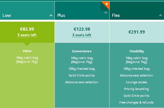Image resolution: width=164 pixels, height=108 pixels.
Task: Collapse the Low fare column chevron
Action: (51, 15)
